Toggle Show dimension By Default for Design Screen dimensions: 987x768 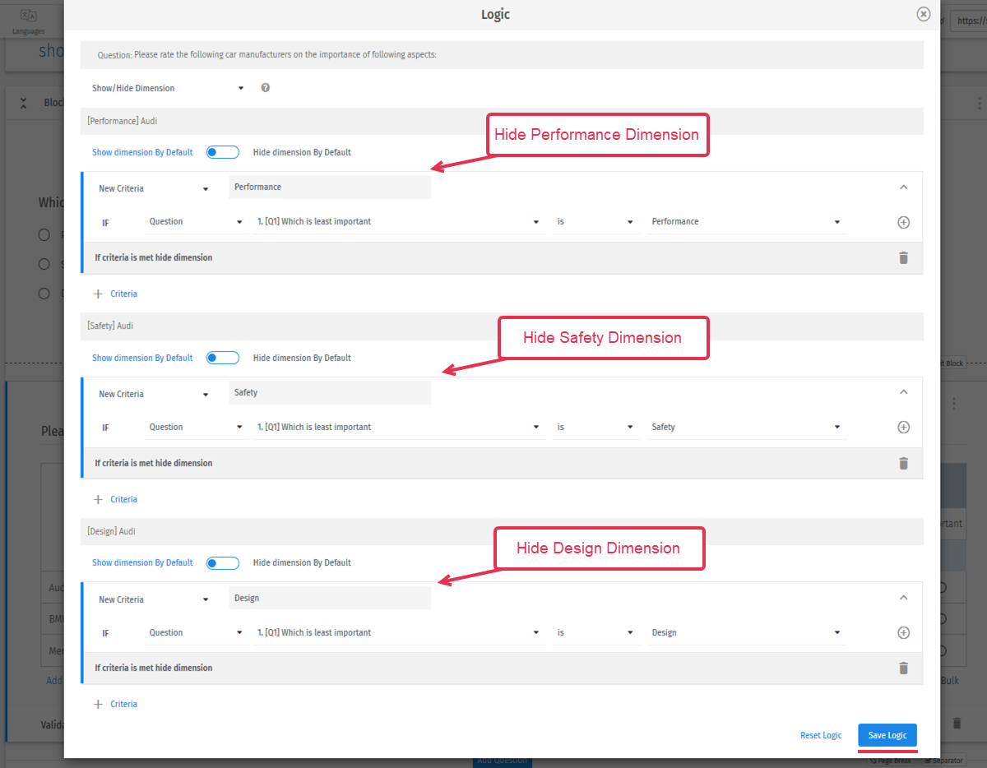click(x=222, y=562)
